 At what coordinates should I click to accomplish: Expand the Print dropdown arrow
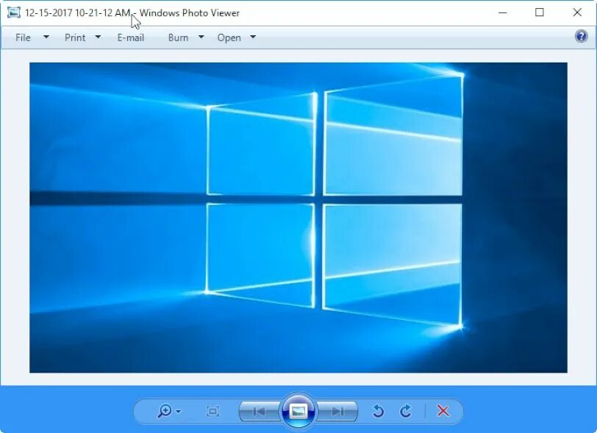[98, 37]
